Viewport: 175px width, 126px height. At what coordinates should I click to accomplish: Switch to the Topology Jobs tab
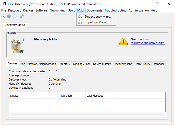coord(81,64)
